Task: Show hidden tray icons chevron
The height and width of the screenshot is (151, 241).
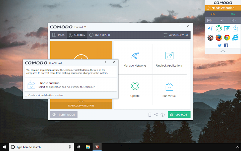Action: pos(237,147)
